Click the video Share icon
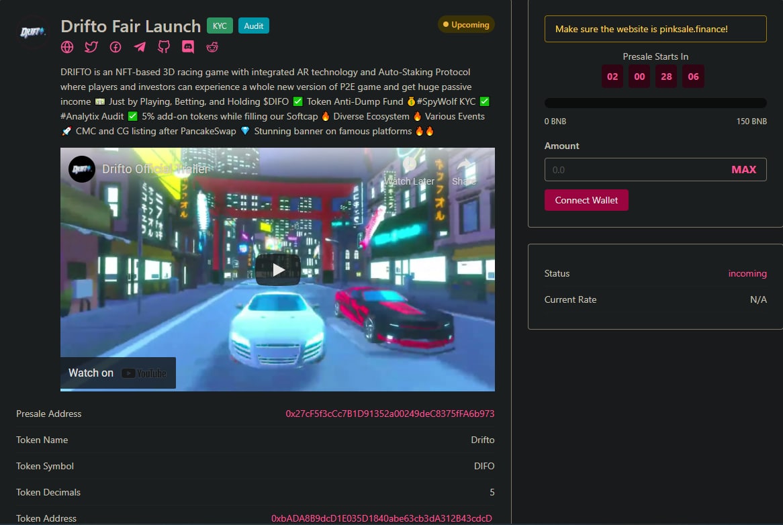Image resolution: width=783 pixels, height=525 pixels. click(x=464, y=172)
